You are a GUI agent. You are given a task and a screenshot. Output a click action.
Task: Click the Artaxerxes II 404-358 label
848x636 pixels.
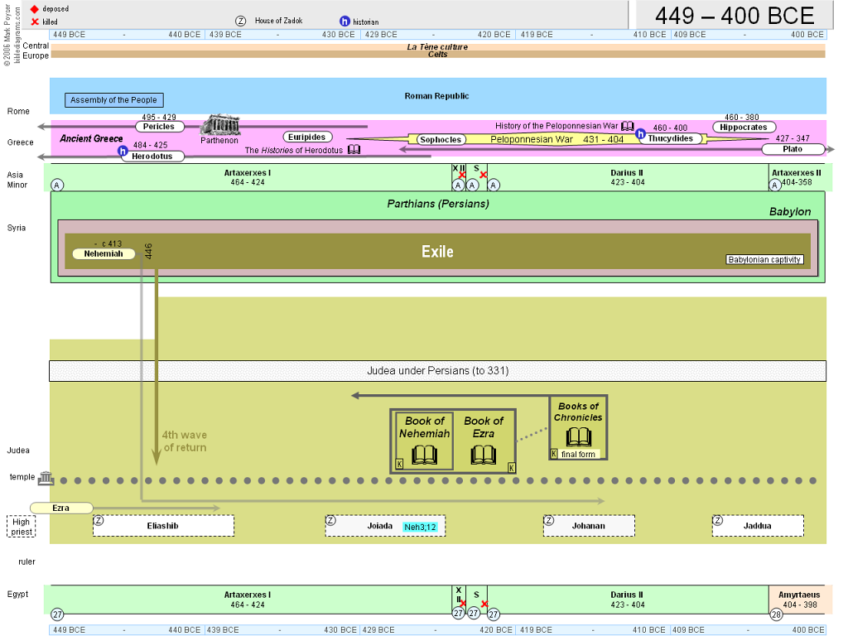[x=797, y=177]
